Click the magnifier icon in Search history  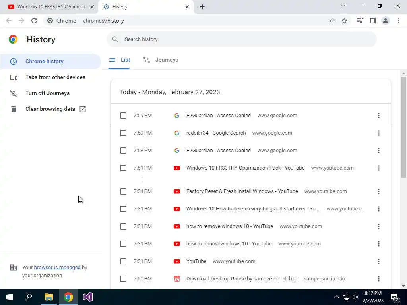point(115,39)
